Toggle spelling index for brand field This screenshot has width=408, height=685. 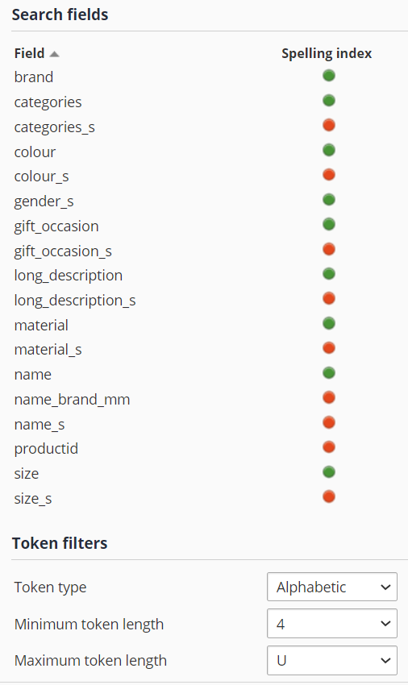[329, 76]
